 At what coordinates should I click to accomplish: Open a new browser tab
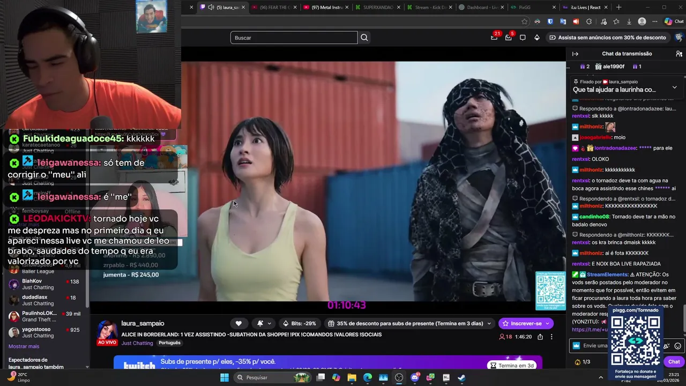(x=620, y=7)
